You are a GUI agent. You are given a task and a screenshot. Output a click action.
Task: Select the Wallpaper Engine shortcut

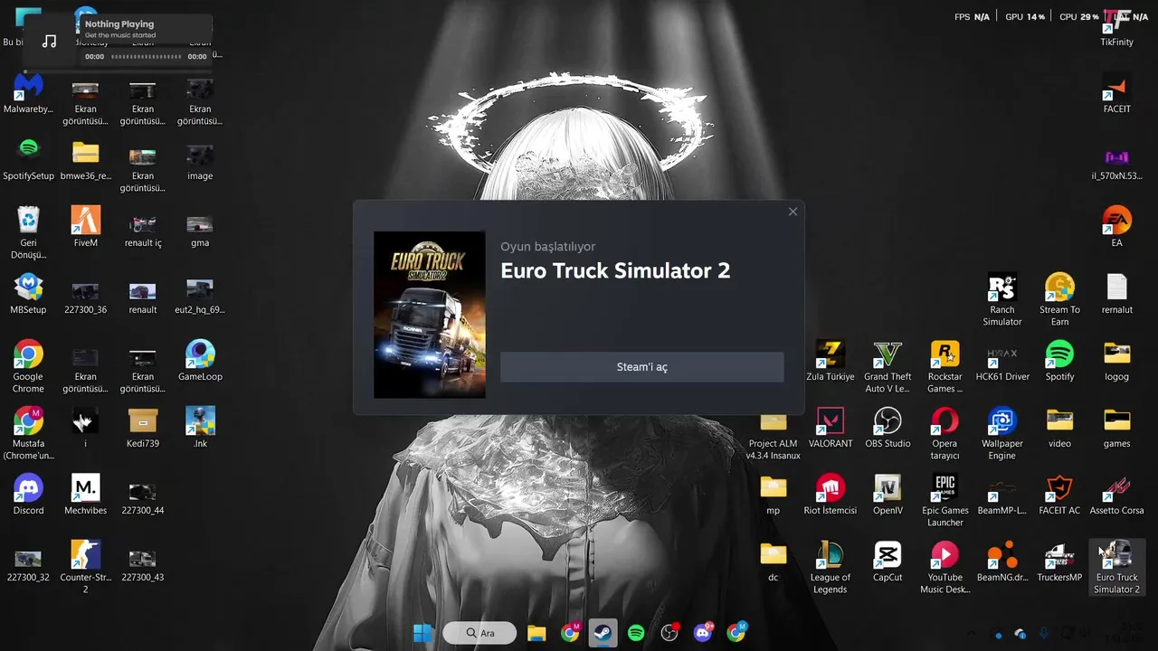(x=1002, y=434)
